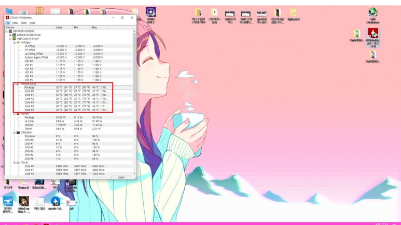Click the Voltages category lightning icon
This screenshot has width=401, height=225.
click(18, 42)
